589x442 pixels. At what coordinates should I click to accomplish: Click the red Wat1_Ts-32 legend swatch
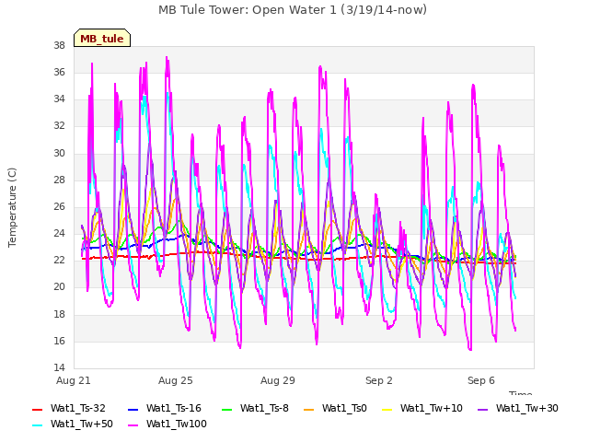point(38,409)
